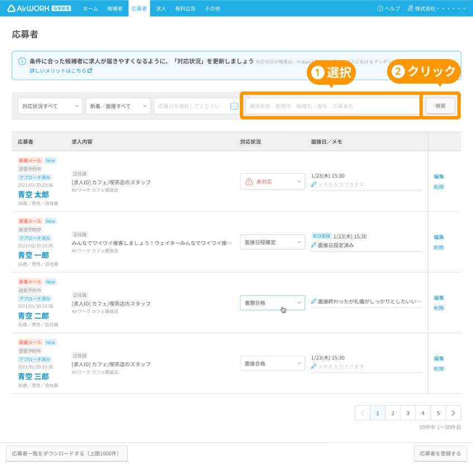Click ヘルプ in the header

[389, 8]
